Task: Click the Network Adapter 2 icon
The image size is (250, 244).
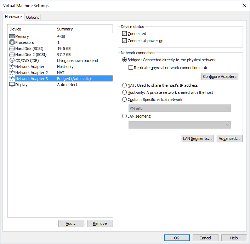Action: (x=12, y=72)
